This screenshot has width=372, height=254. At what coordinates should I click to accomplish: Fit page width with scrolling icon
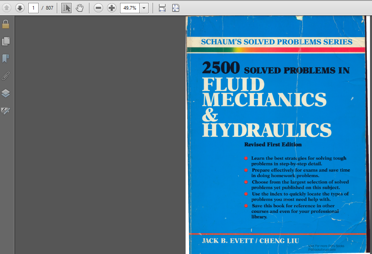tap(162, 8)
